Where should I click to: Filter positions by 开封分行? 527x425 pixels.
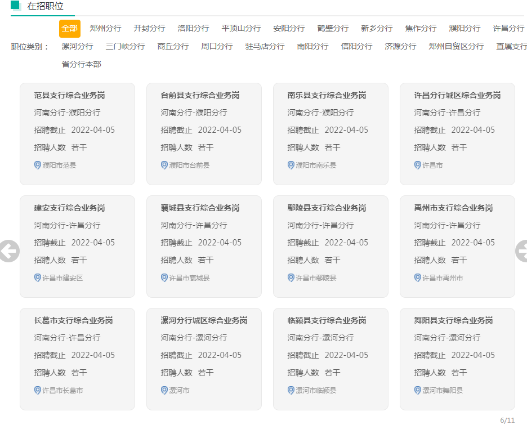[x=149, y=29]
